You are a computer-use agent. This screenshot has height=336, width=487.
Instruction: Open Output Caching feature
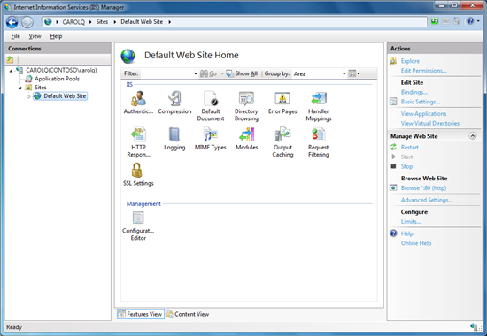282,141
